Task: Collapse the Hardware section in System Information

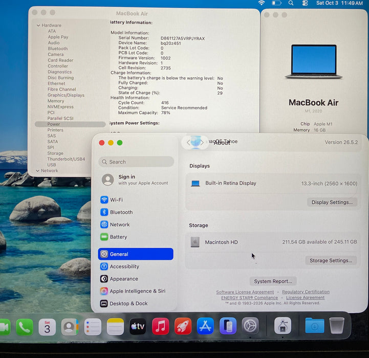Action: click(x=38, y=25)
